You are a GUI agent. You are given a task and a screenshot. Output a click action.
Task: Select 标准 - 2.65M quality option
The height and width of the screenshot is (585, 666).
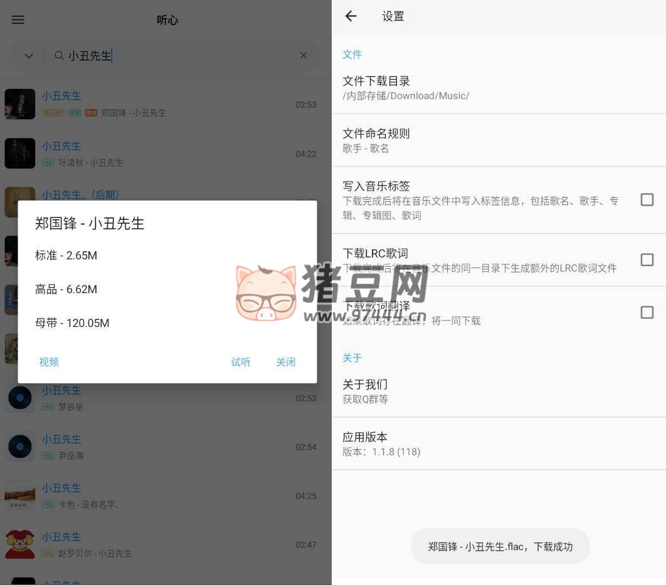coord(66,256)
